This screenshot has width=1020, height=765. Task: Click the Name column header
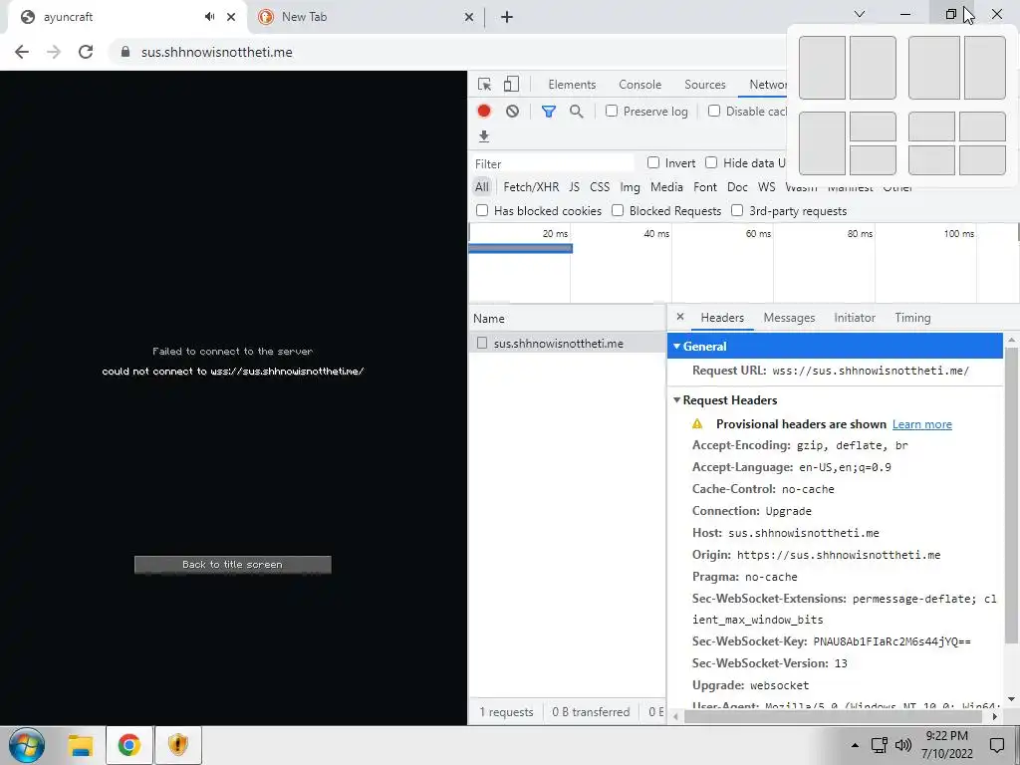567,318
